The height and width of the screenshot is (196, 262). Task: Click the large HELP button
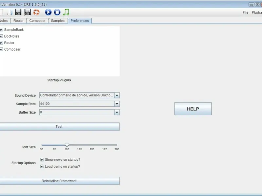[x=193, y=109]
